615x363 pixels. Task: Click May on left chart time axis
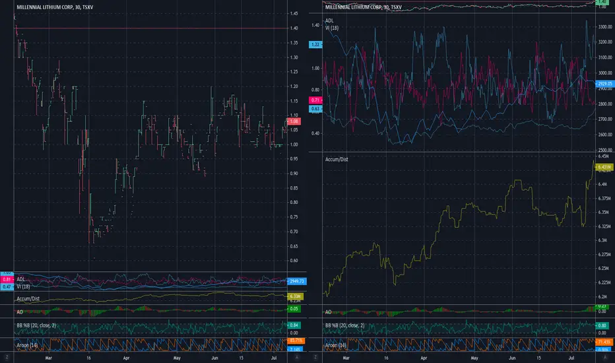click(177, 358)
